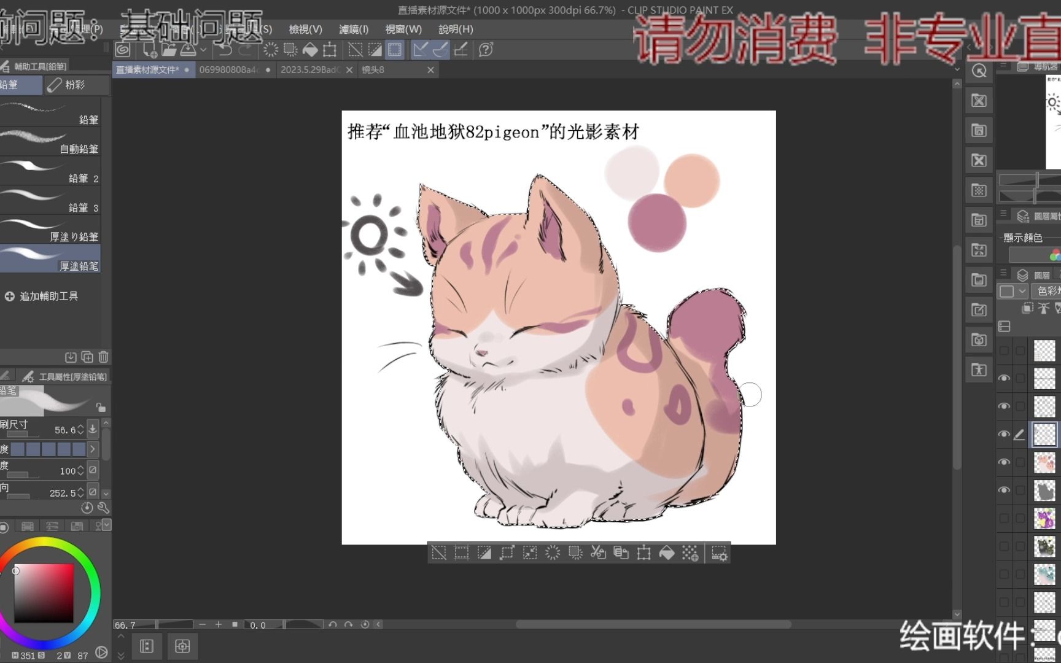The width and height of the screenshot is (1061, 663).
Task: Create new file with toolbar icon
Action: [149, 50]
